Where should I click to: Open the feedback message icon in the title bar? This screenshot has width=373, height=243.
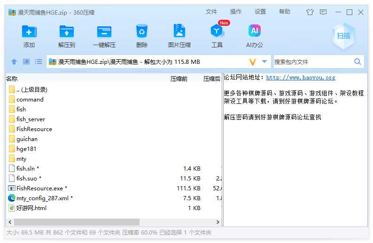point(323,12)
